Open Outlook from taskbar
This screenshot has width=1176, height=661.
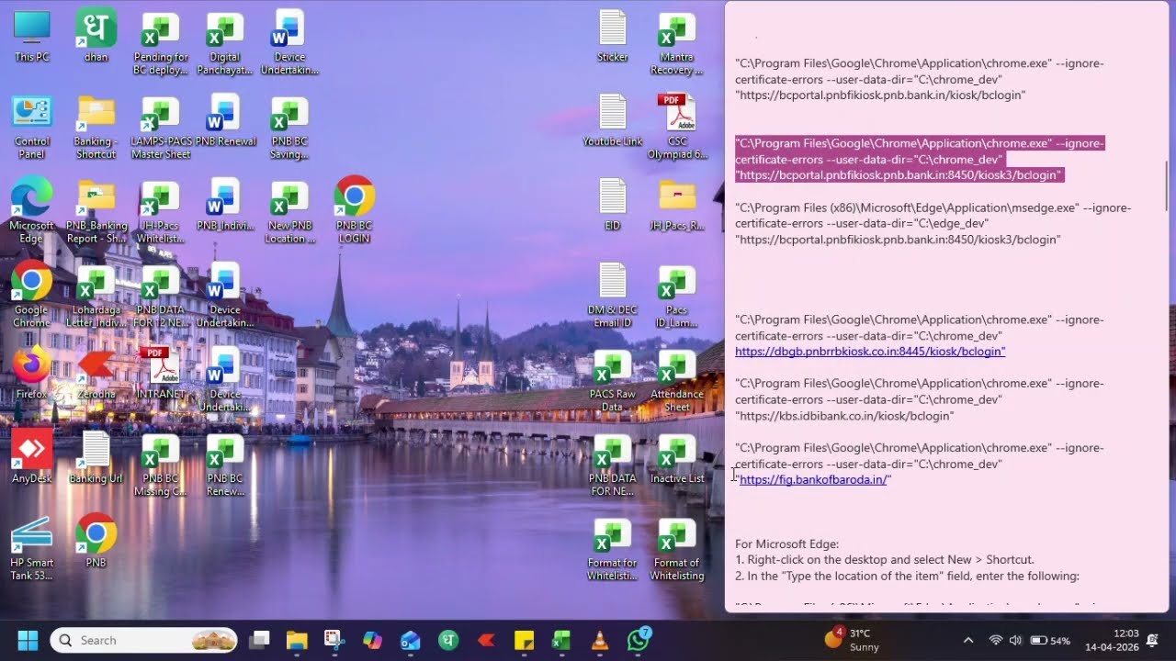410,640
